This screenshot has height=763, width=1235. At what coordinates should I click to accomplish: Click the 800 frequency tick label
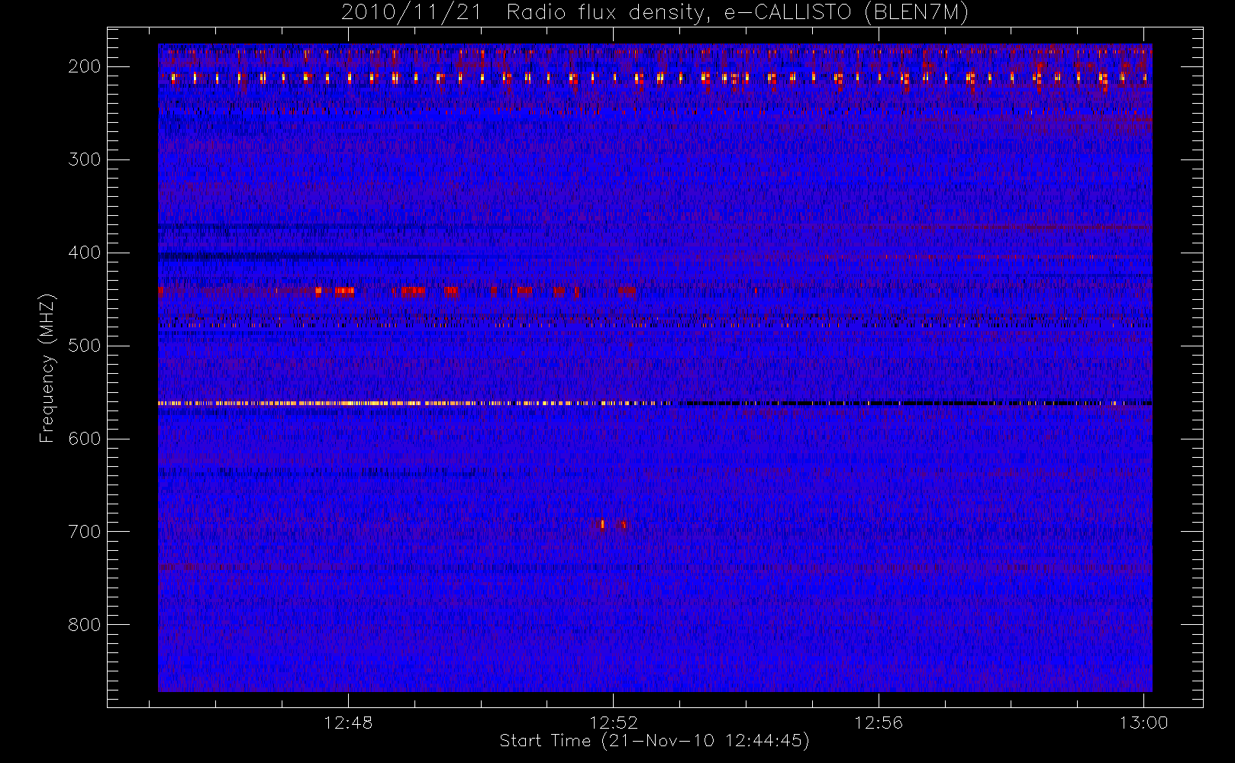[85, 625]
